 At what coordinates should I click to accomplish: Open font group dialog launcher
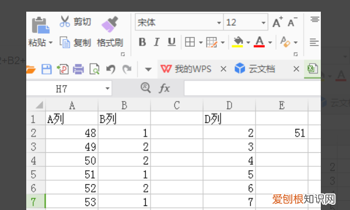click(x=296, y=54)
